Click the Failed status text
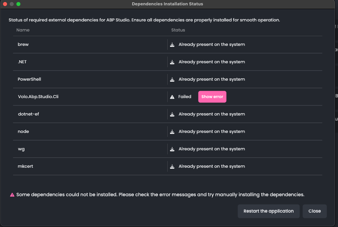This screenshot has height=227, width=338. (x=185, y=97)
